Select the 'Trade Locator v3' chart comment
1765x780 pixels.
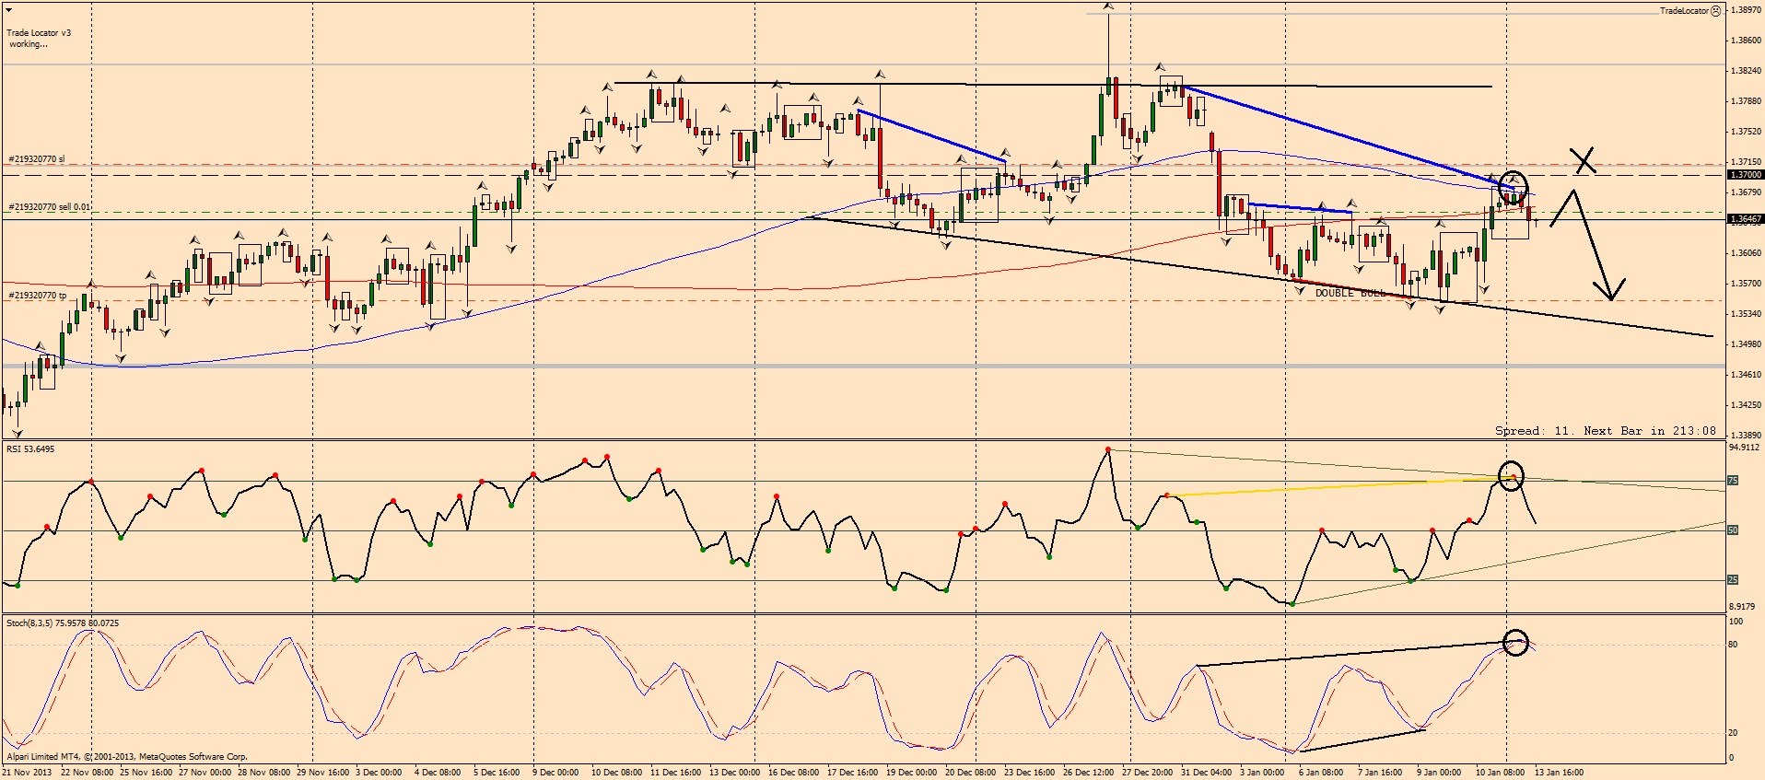[39, 33]
